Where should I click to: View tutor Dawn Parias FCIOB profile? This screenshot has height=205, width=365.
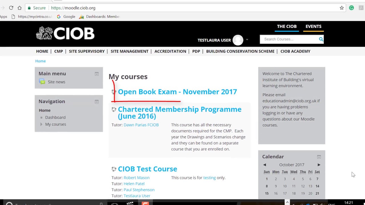141,125
